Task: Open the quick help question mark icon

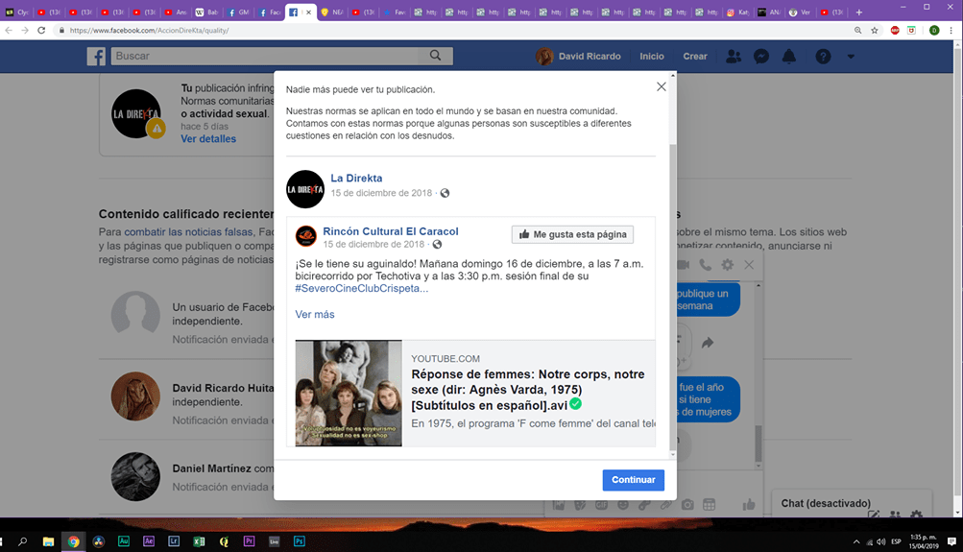Action: 823,57
